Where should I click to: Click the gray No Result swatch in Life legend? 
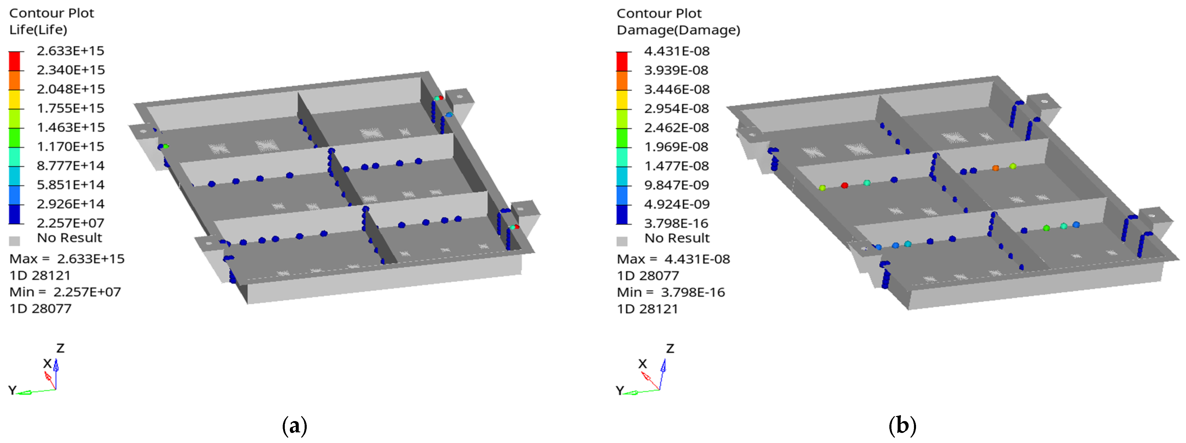(14, 241)
